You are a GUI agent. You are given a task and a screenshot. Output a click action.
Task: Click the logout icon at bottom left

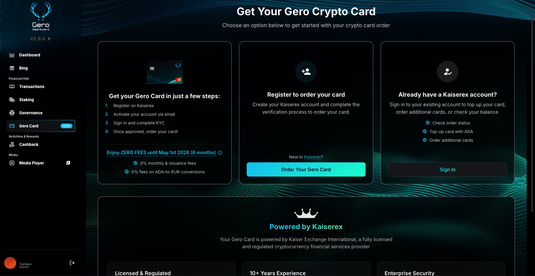click(x=72, y=263)
